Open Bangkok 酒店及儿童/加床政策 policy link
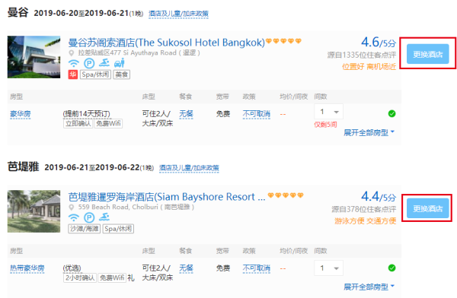Viewport: 457px width, 298px height. (x=178, y=14)
